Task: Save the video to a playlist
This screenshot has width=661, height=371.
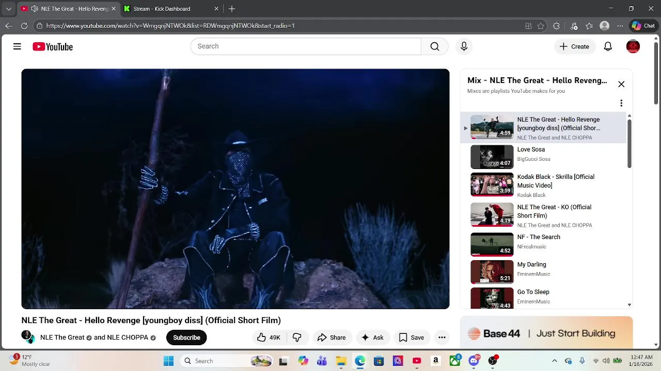Action: coord(412,338)
